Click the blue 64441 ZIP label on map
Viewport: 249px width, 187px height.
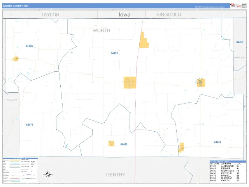217,142
